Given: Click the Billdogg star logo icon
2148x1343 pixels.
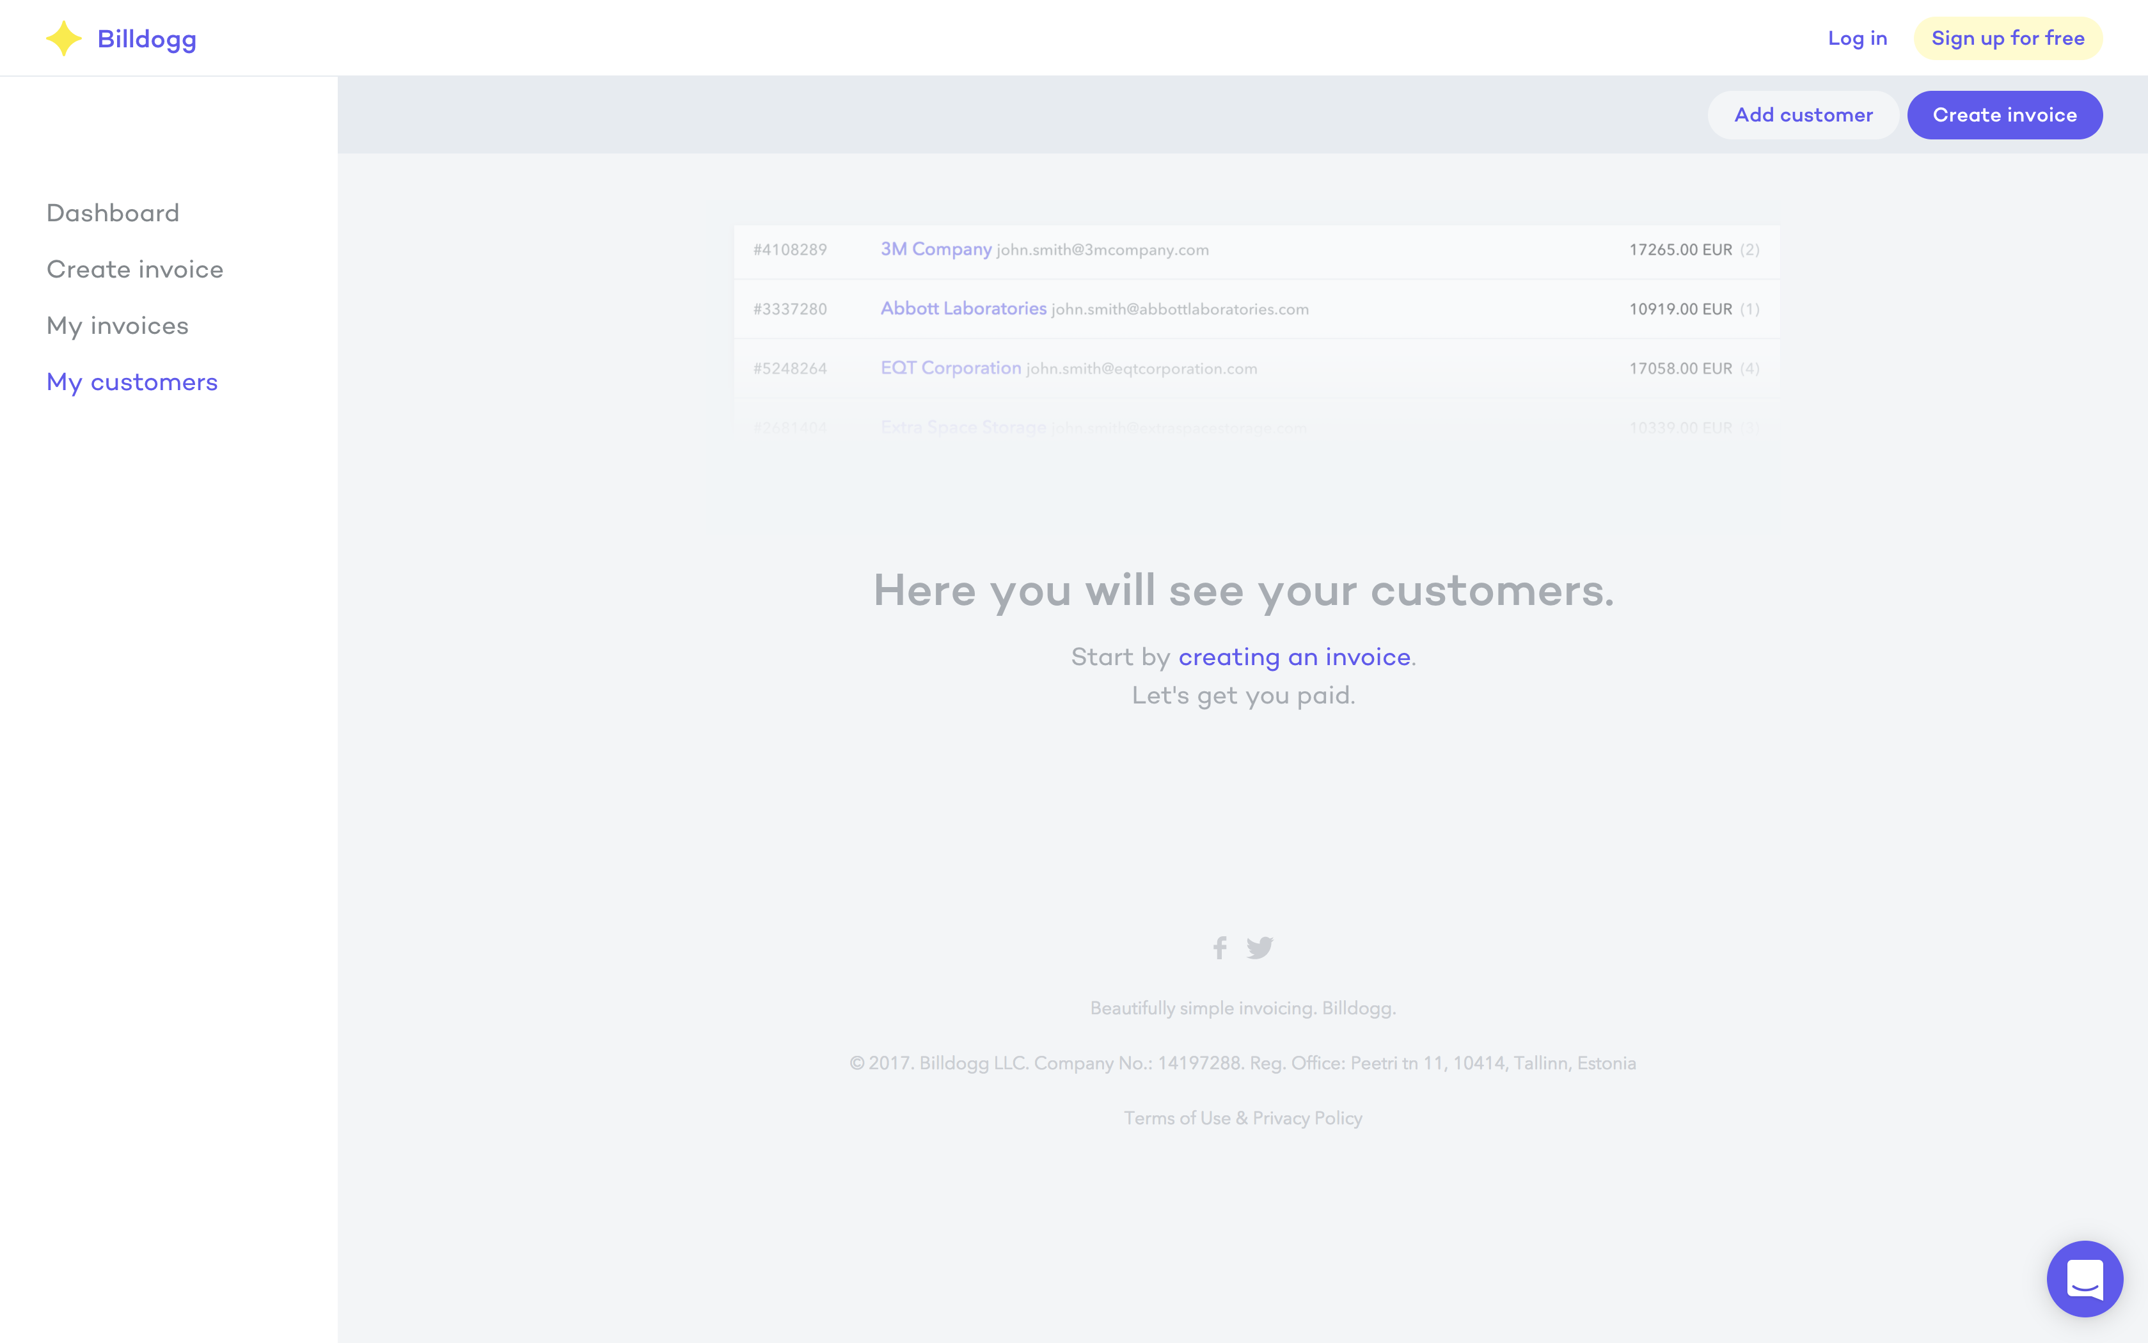Looking at the screenshot, I should coord(63,38).
